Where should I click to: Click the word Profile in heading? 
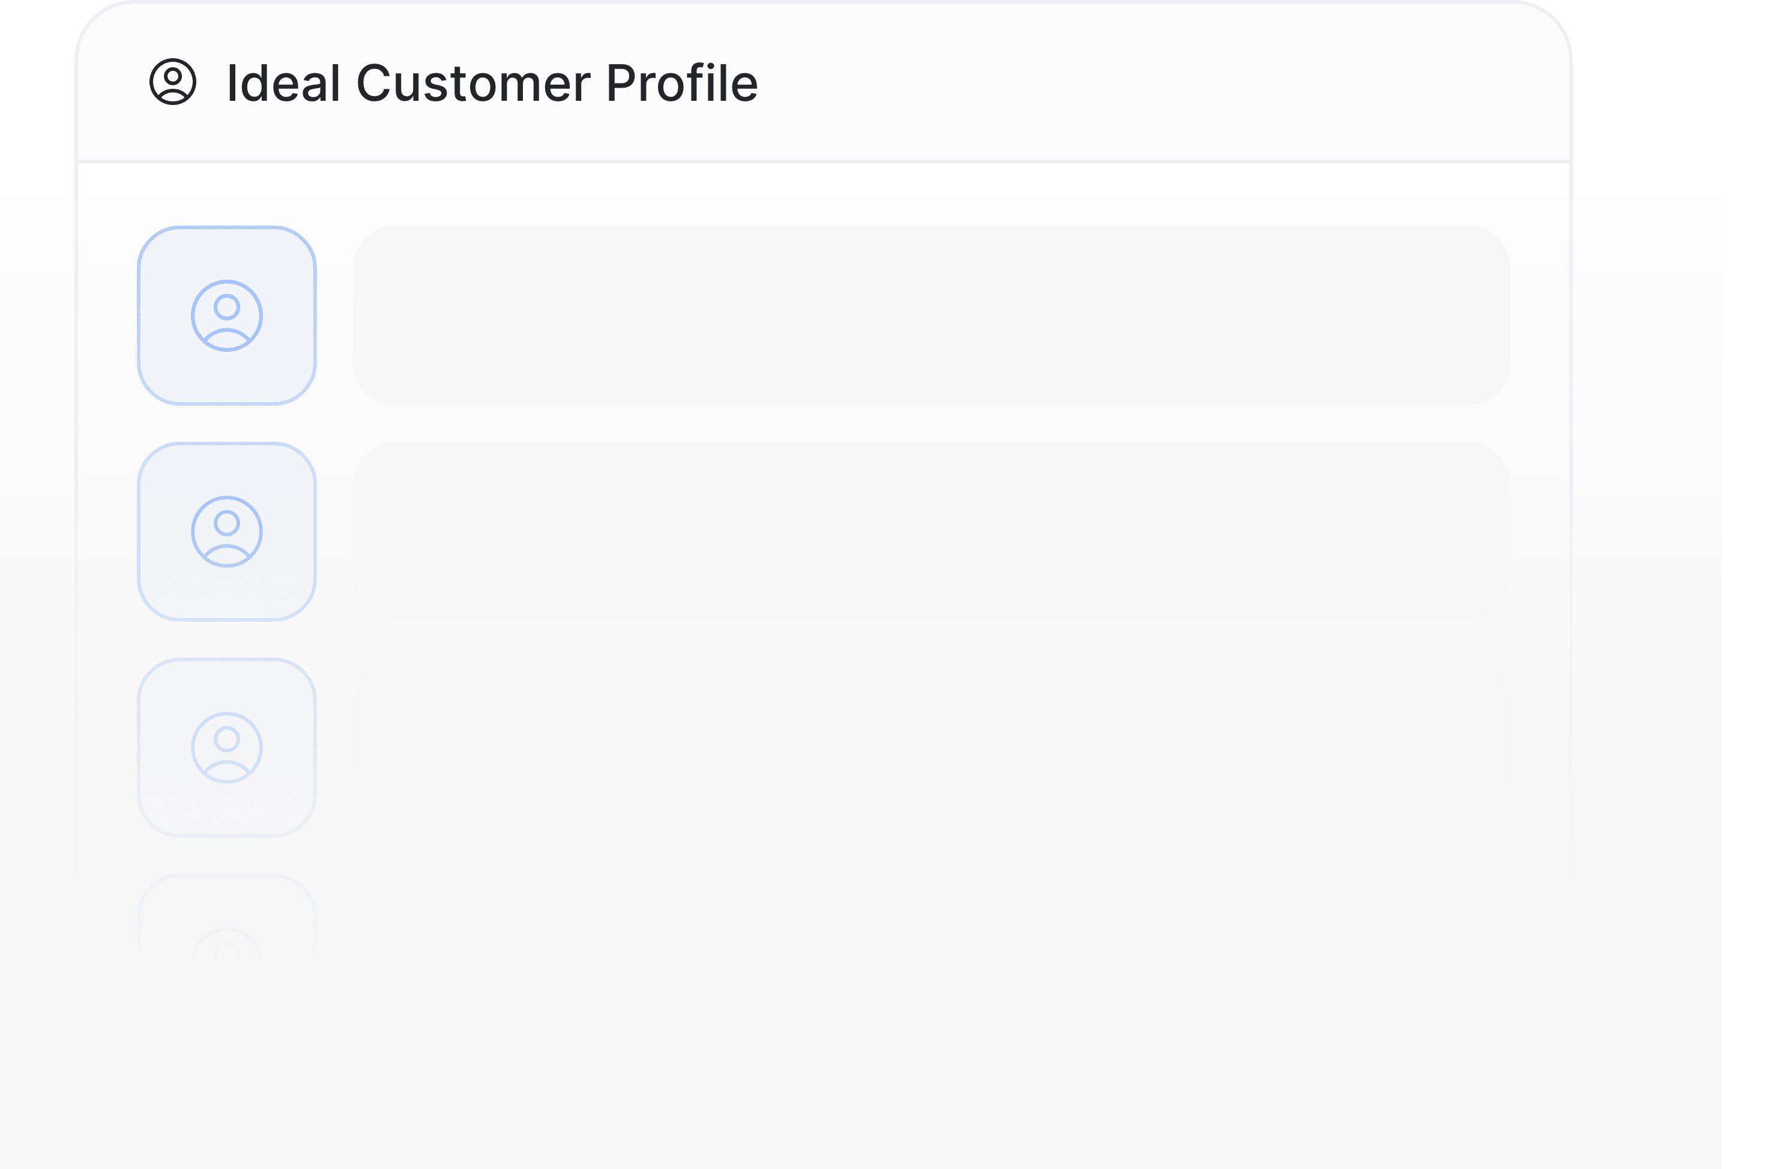click(683, 83)
